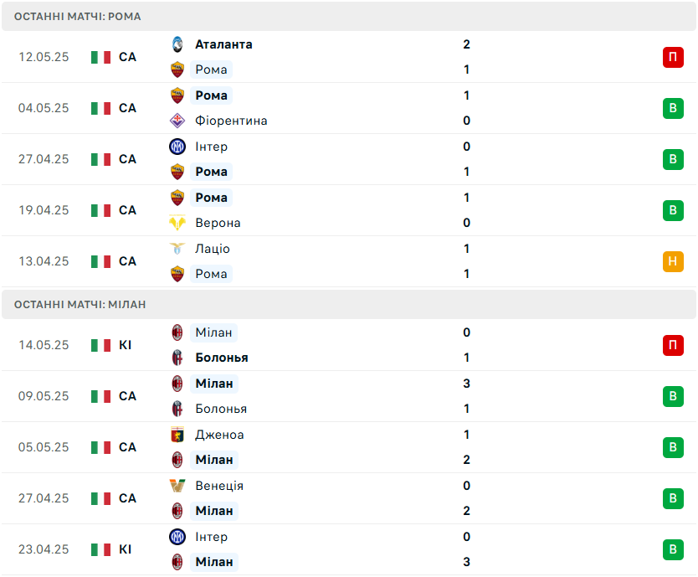Click the red loss badge for Atalanta match
This screenshot has height=577, width=698.
tap(673, 57)
